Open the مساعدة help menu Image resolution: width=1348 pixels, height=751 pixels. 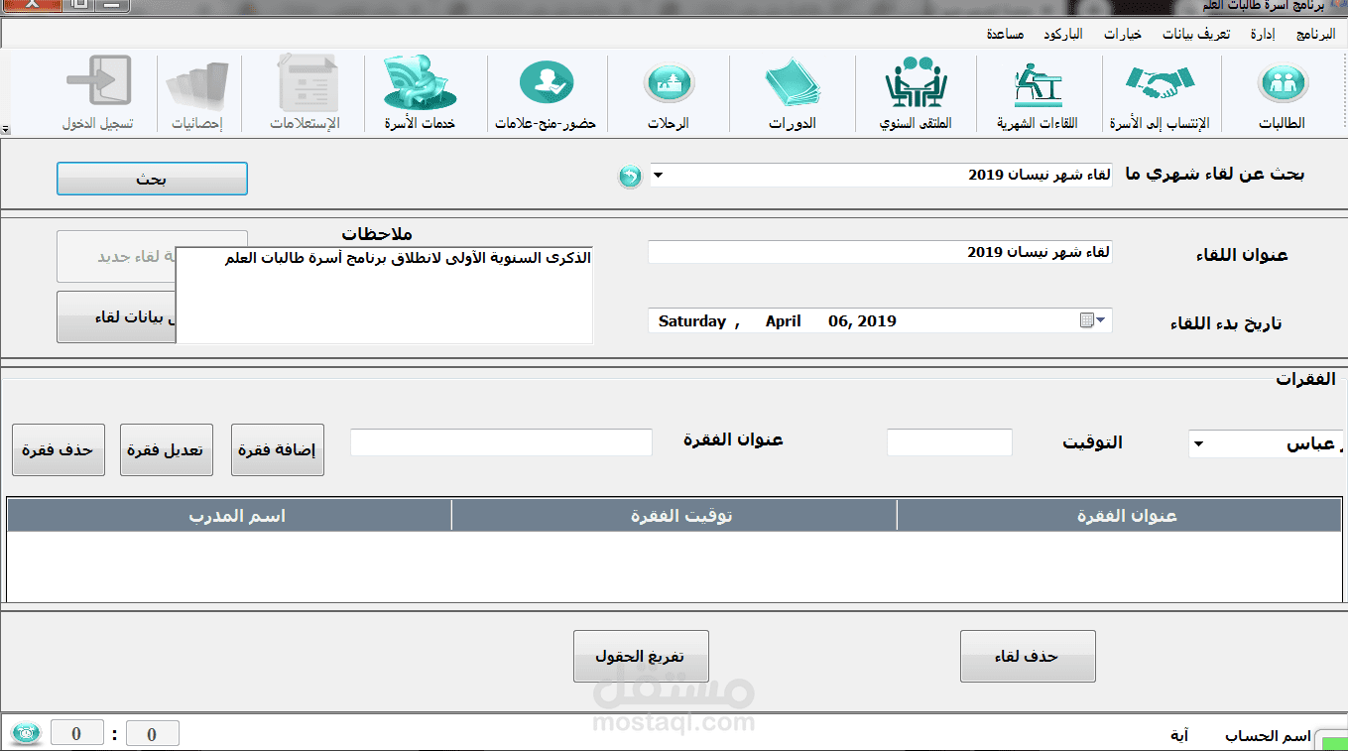coord(1006,34)
